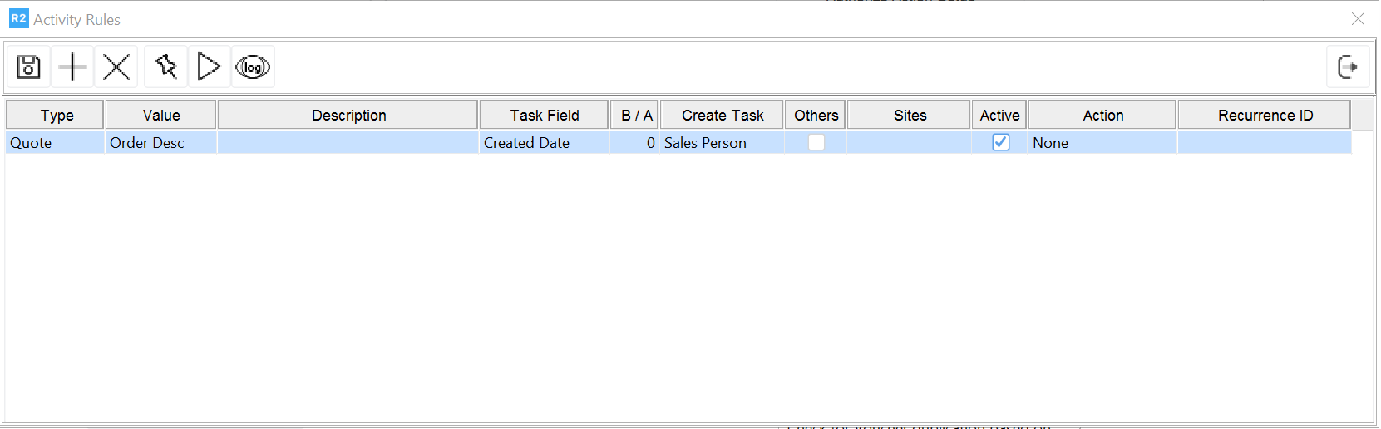Close the Activity Rules window
Image resolution: width=1381 pixels, height=429 pixels.
[x=1358, y=18]
